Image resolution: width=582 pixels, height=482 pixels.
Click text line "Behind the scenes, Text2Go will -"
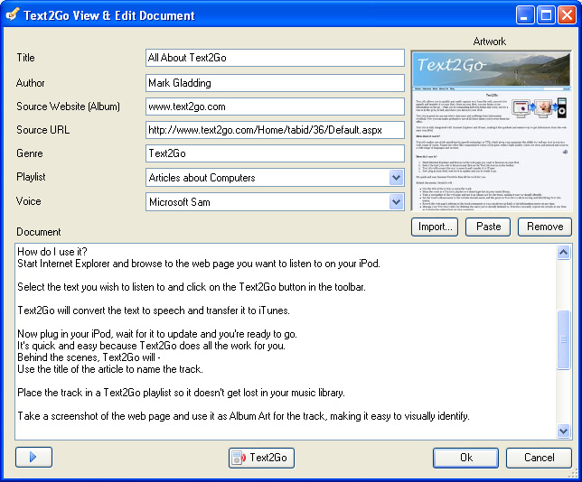89,357
